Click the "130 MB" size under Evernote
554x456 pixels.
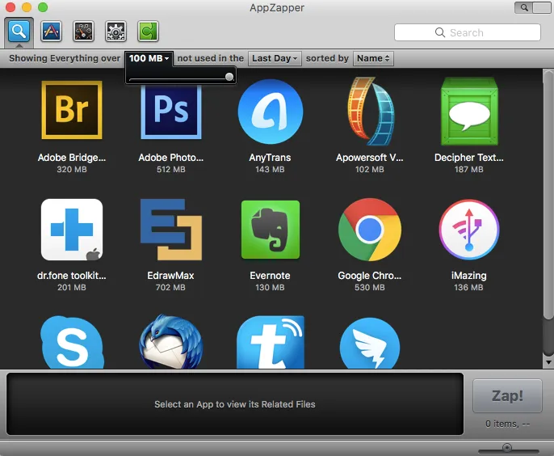click(270, 287)
